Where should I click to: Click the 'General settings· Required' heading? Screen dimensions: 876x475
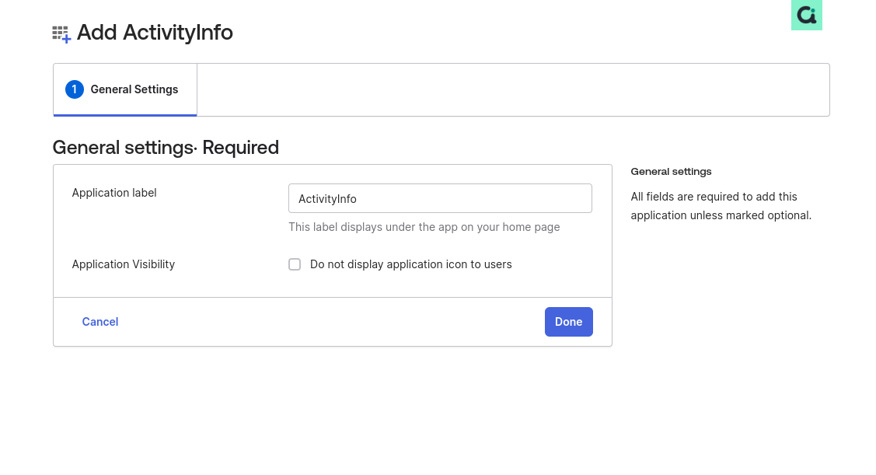point(166,148)
